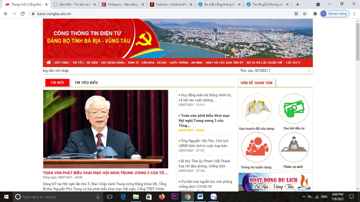Go back with the browser back arrow
This screenshot has width=360, height=202.
pos(6,14)
